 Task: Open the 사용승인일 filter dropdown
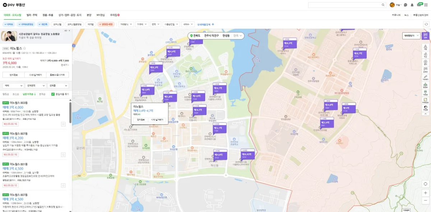(x=171, y=24)
